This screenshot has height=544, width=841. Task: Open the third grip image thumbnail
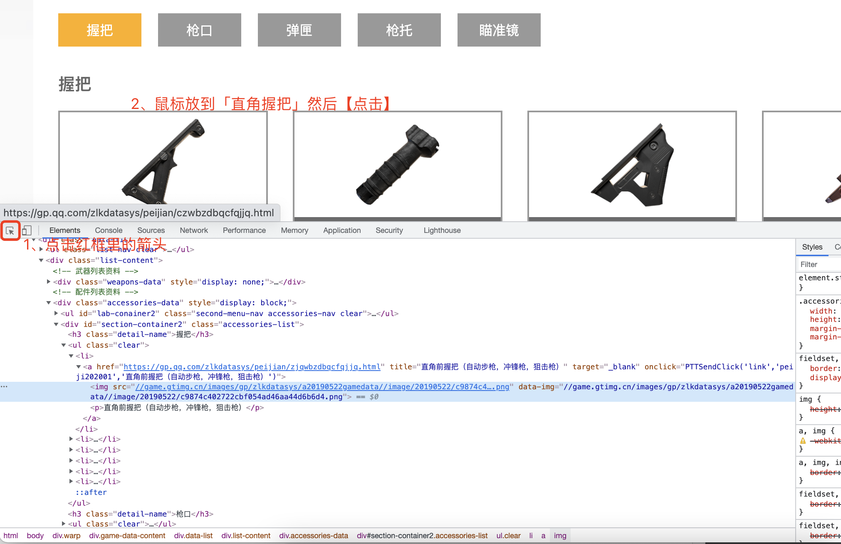click(x=632, y=164)
